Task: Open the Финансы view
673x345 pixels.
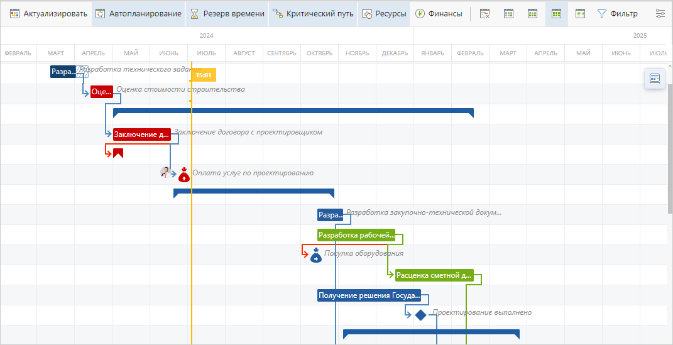Action: coord(439,14)
